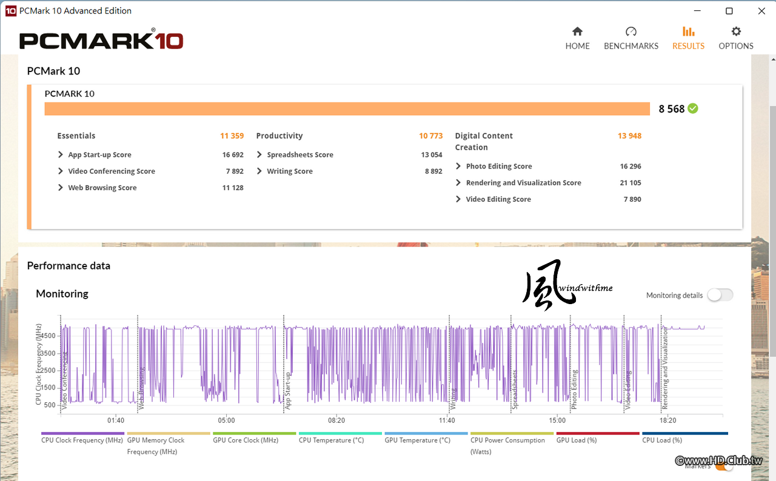The image size is (776, 481).
Task: Click the Digital Content Creation heading
Action: 484,141
